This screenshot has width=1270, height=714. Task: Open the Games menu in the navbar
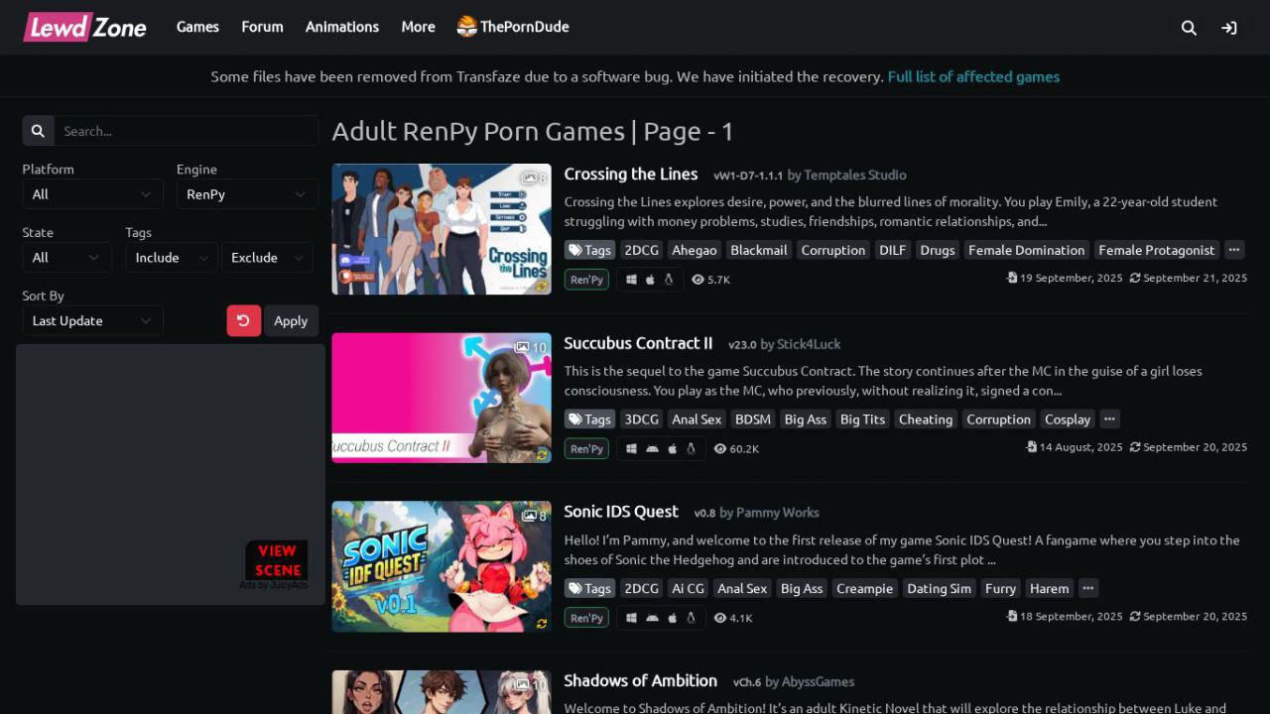(x=197, y=27)
